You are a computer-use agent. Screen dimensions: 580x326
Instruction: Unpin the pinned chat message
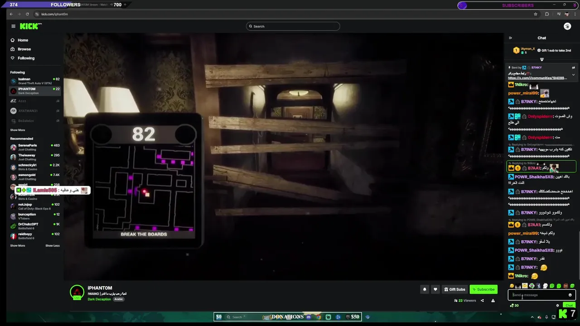[573, 67]
